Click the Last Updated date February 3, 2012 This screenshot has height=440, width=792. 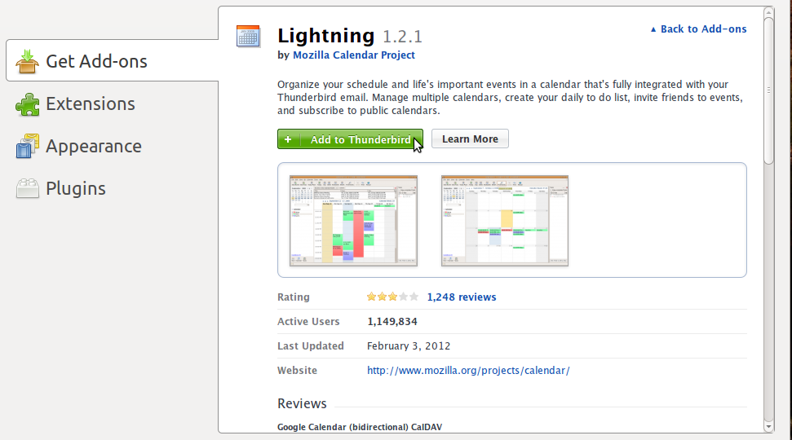(409, 346)
